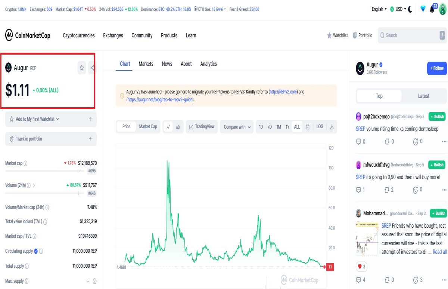Click the Volume/Market cap info icon
Image resolution: width=448 pixels, height=289 pixels.
(47, 207)
